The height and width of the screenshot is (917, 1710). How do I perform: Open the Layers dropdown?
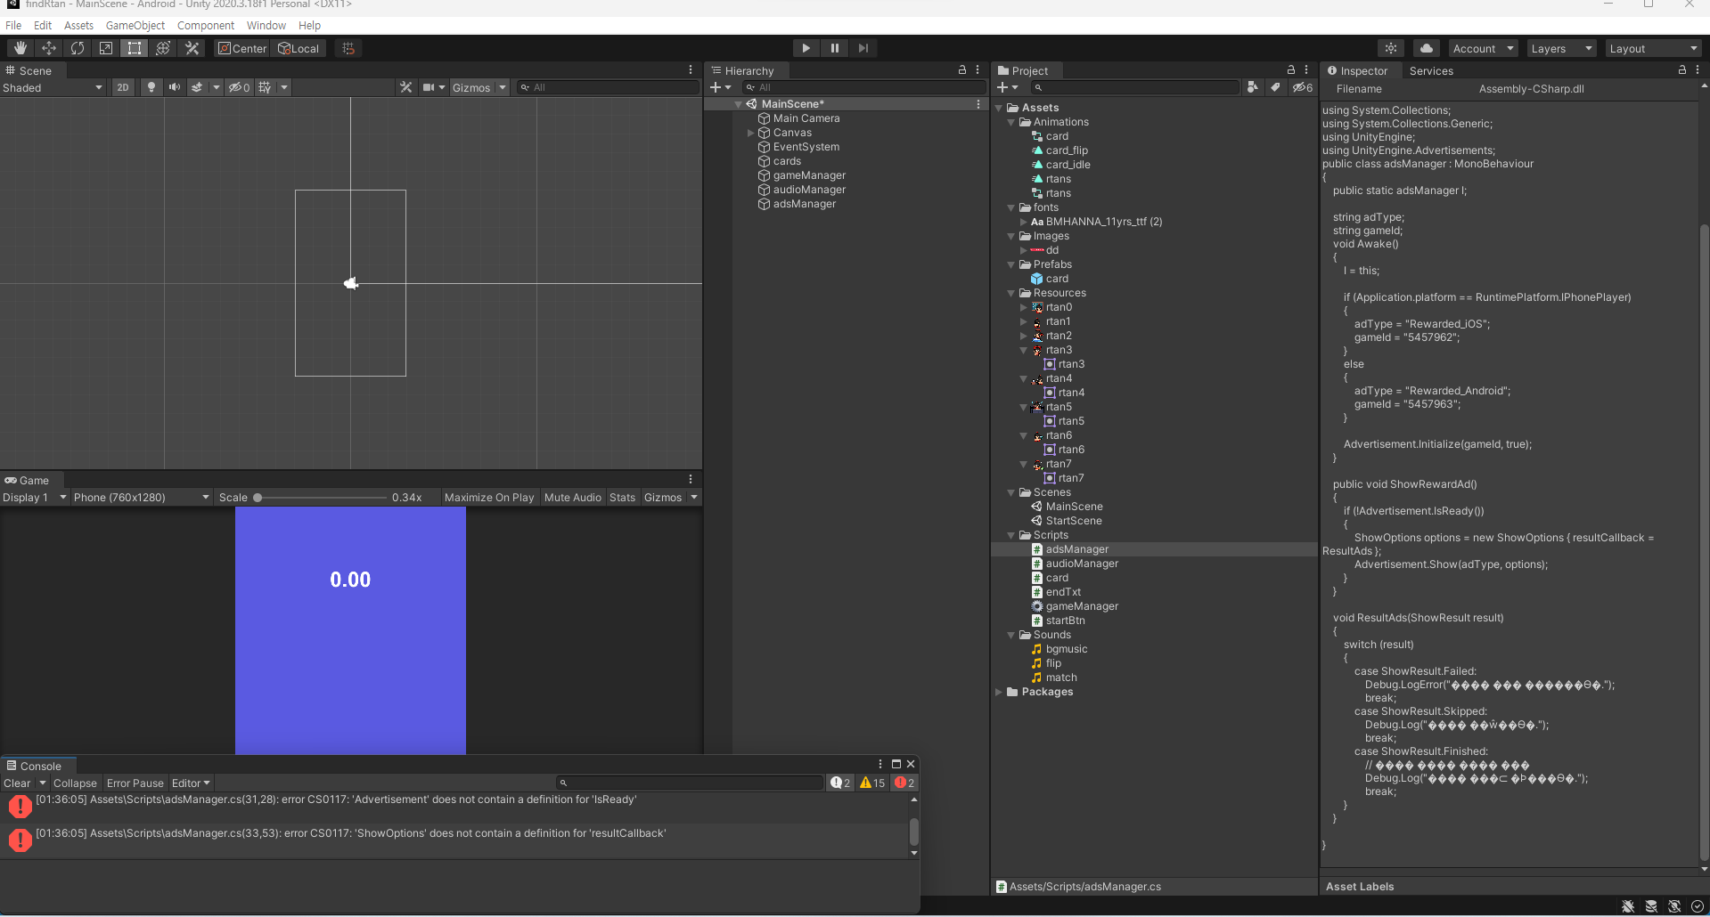point(1561,48)
